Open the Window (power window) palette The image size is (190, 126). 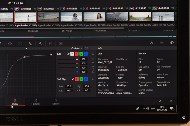(10, 43)
